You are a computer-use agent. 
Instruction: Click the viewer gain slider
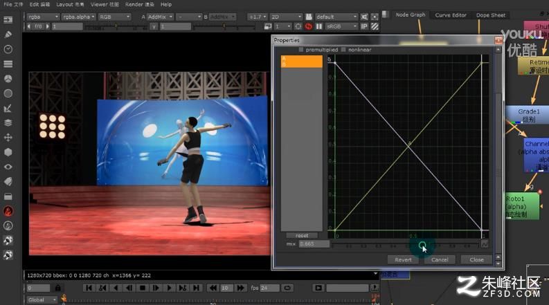point(115,26)
